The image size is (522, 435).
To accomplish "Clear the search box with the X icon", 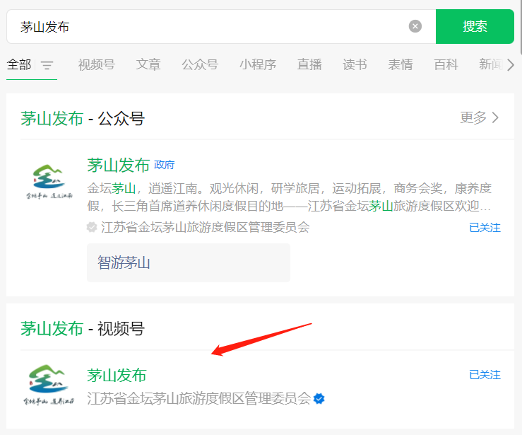I will click(415, 26).
